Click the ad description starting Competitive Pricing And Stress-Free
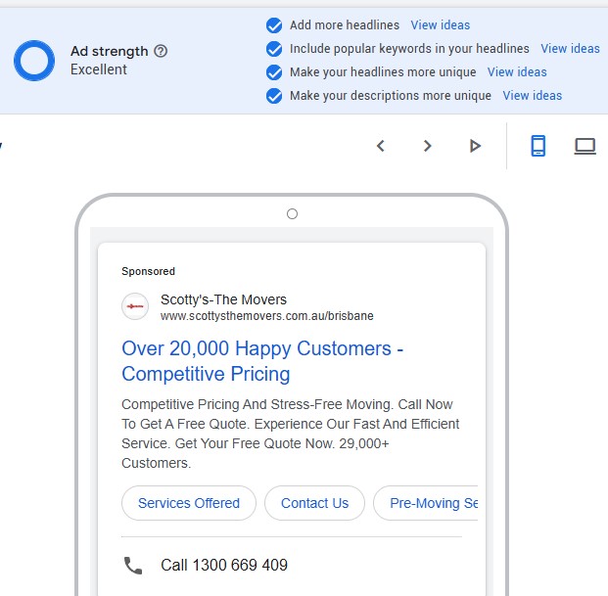 tap(290, 434)
